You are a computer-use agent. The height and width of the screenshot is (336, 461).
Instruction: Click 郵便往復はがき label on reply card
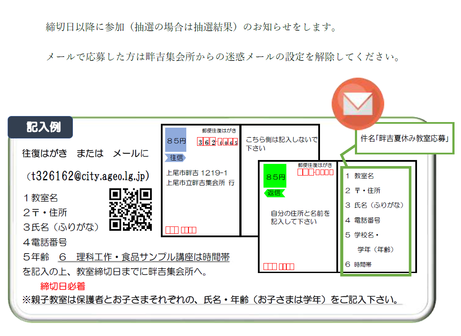[315, 165]
